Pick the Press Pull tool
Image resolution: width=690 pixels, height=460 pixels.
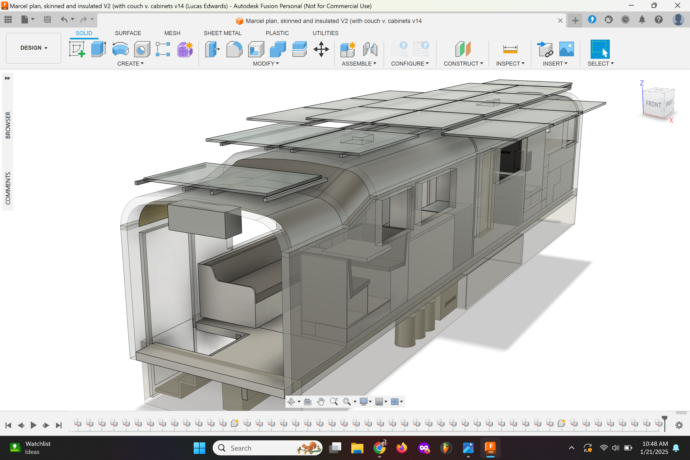coord(213,49)
